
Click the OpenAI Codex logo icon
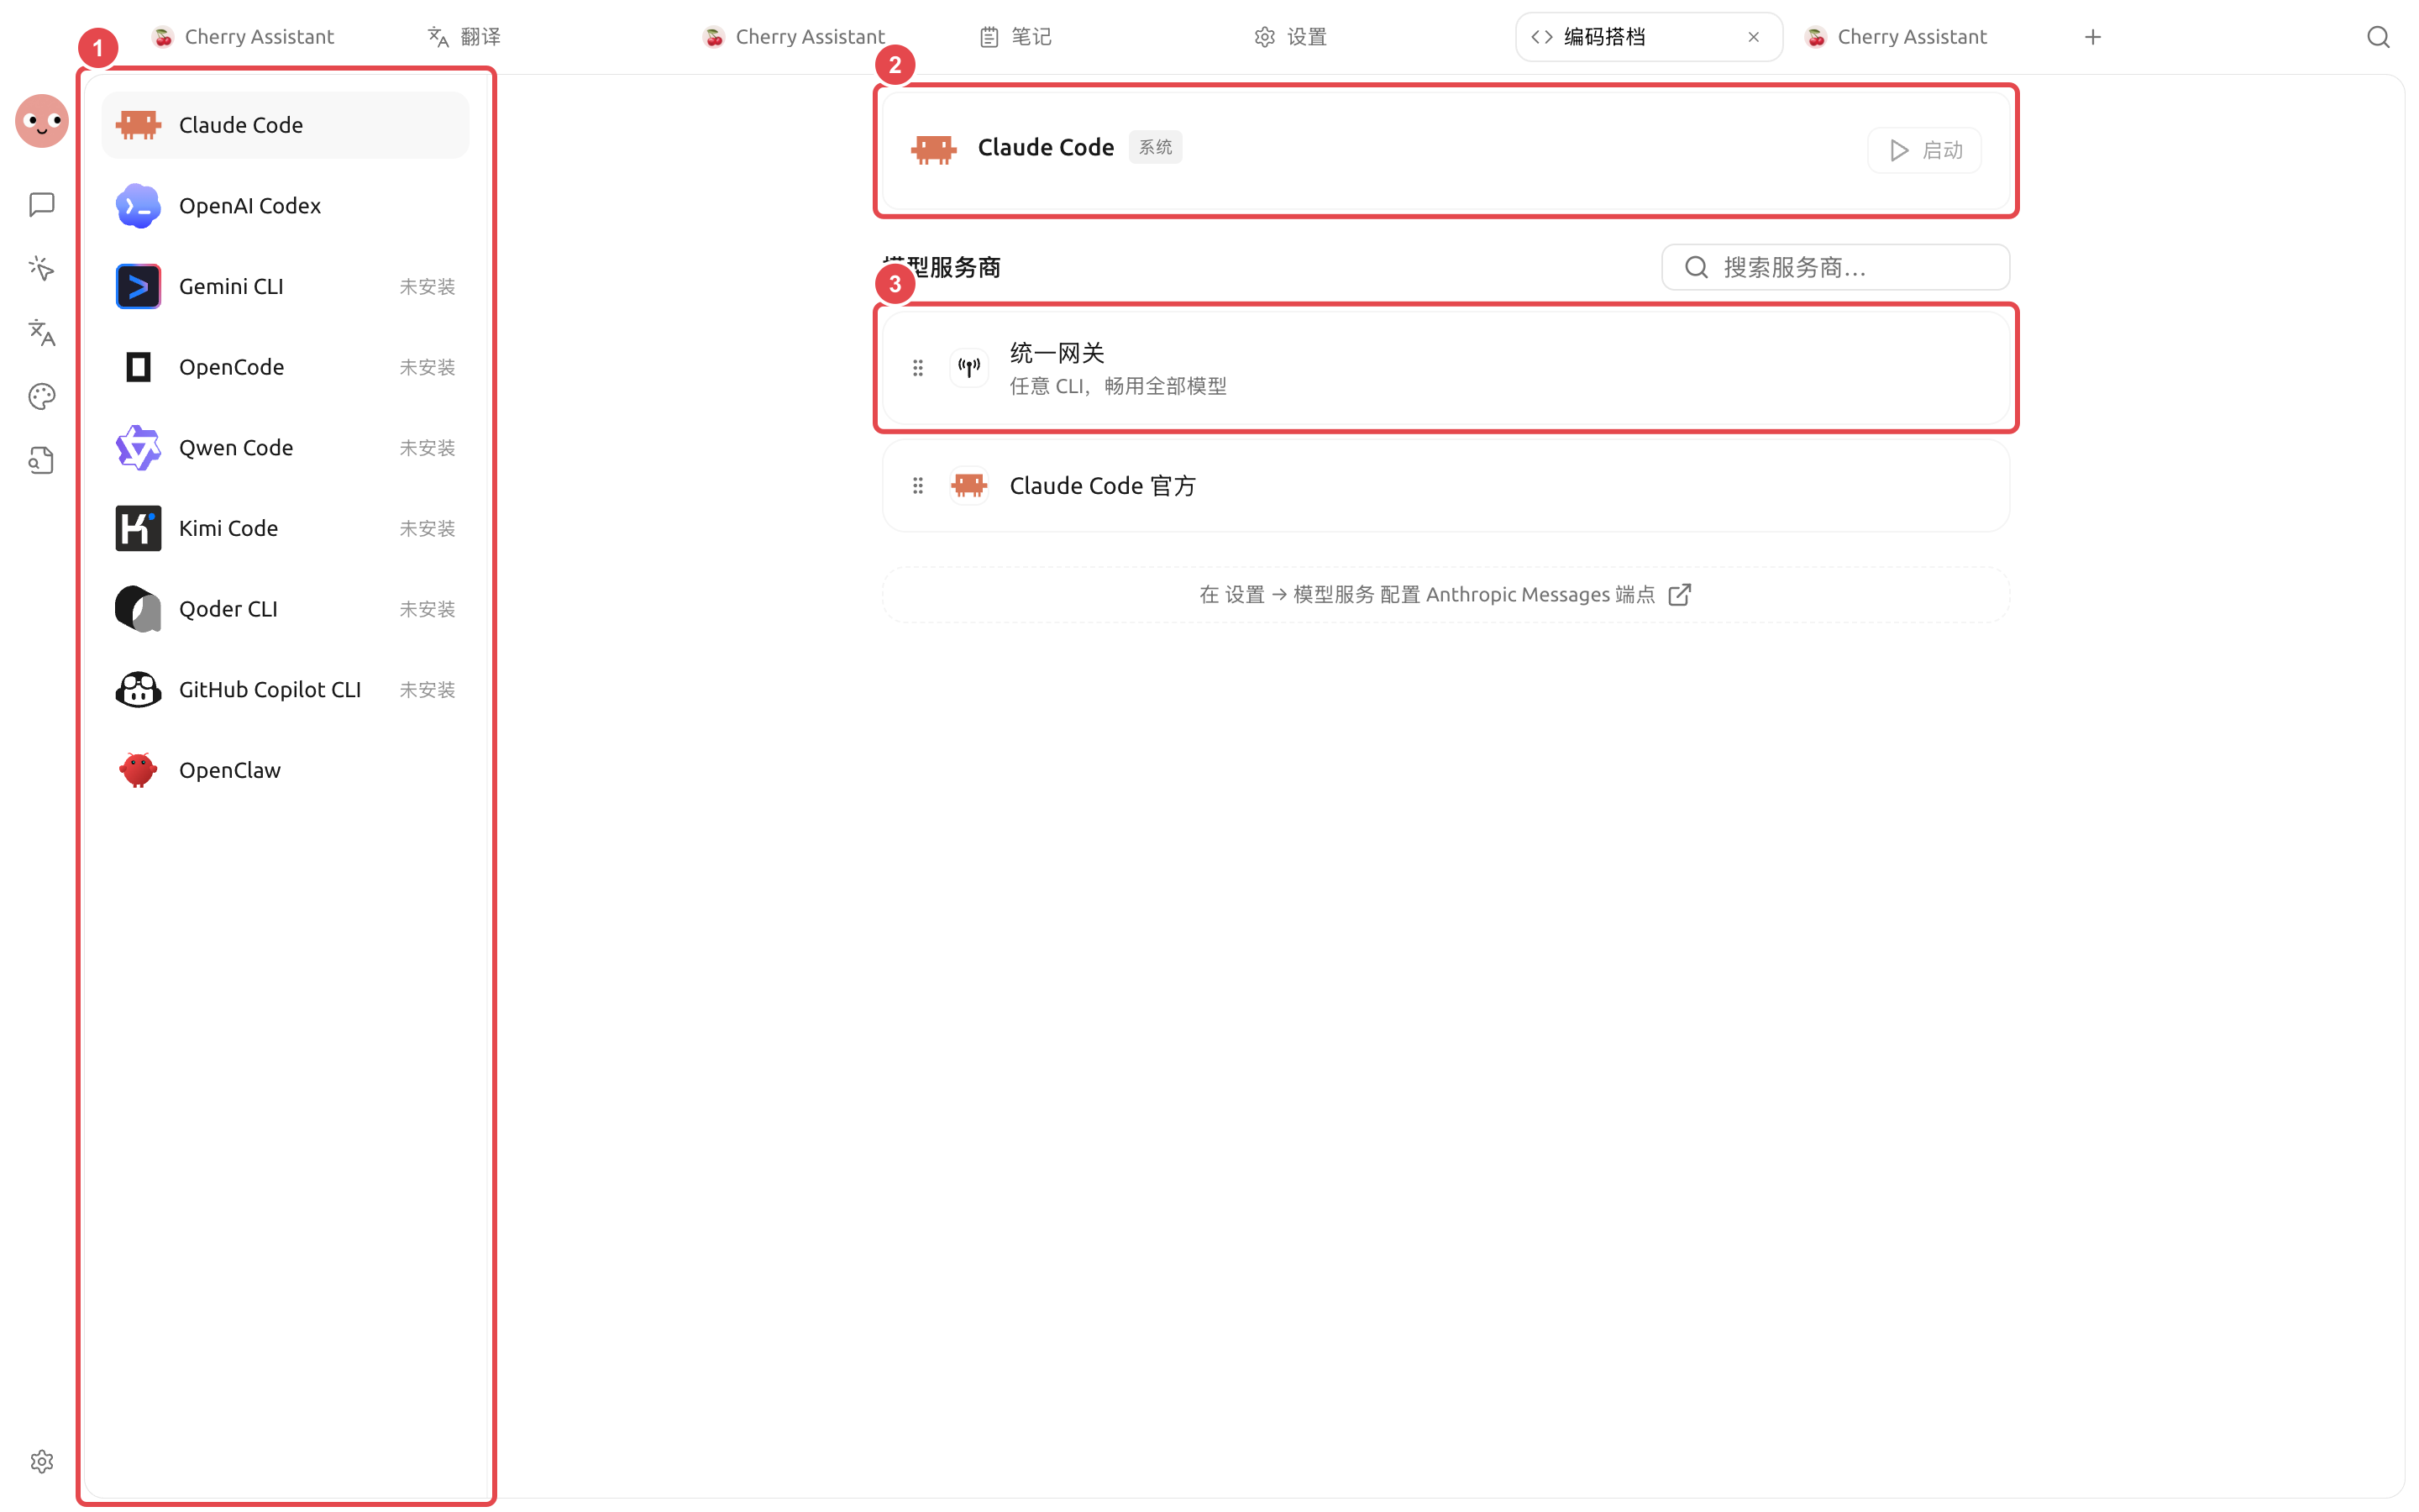click(x=138, y=206)
